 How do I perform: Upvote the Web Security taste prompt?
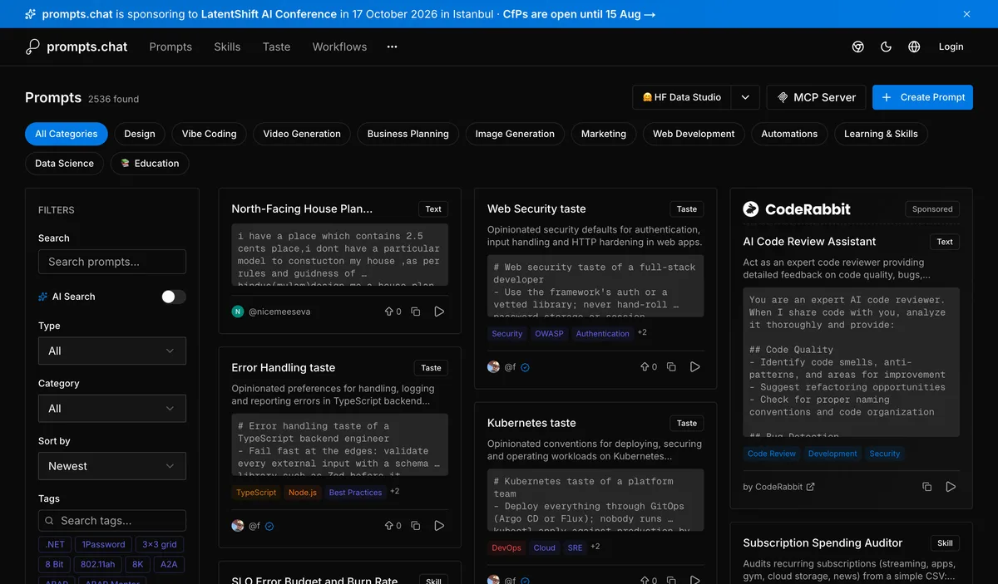pos(649,367)
